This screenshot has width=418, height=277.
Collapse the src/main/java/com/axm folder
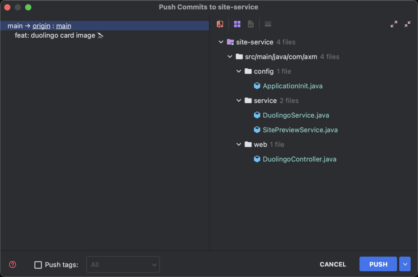click(230, 57)
